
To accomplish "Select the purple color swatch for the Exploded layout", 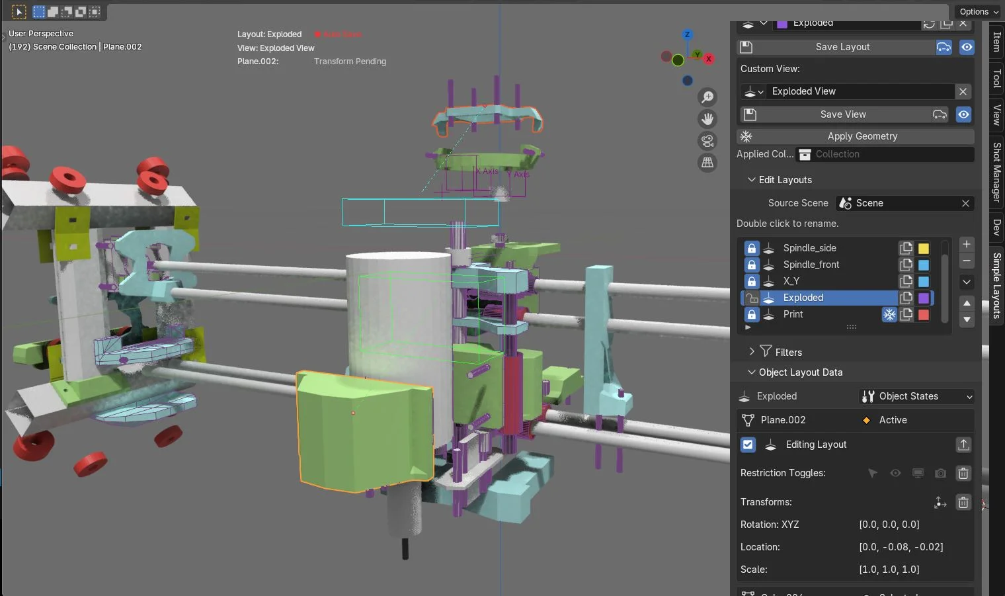I will [923, 298].
